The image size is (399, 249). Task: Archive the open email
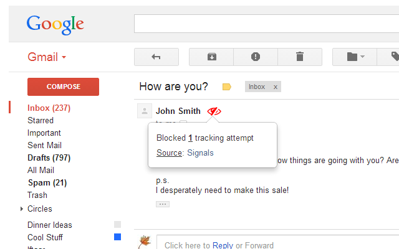[x=211, y=57]
